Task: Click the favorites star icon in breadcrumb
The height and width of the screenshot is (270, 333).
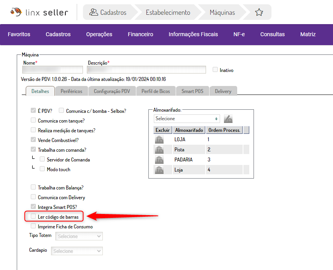Action: point(259,12)
